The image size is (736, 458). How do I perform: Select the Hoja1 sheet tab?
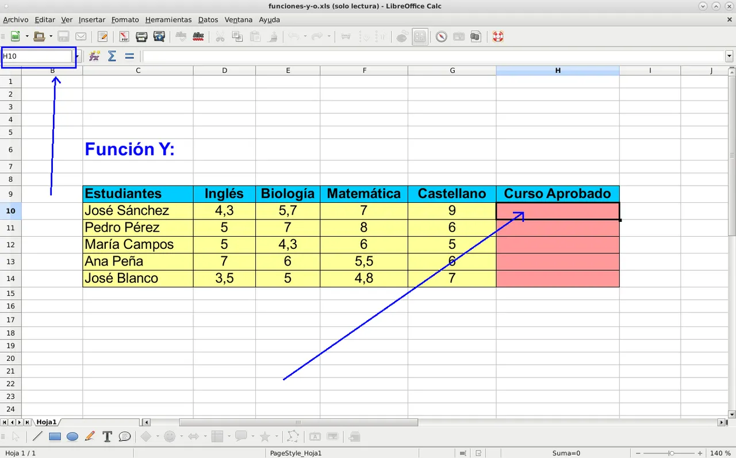[47, 422]
